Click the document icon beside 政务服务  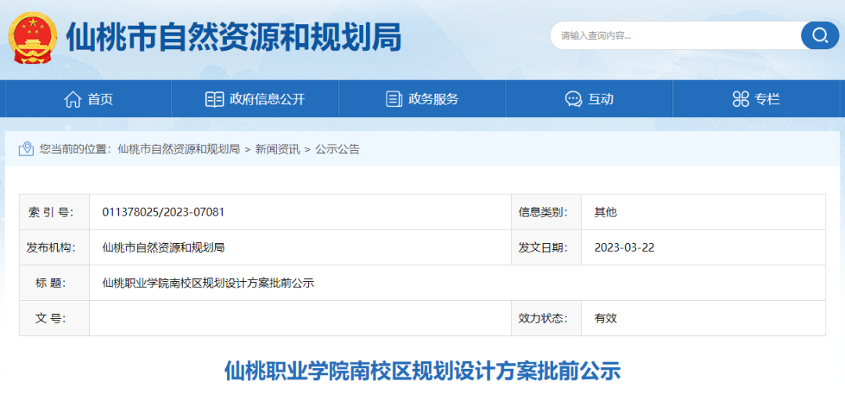394,99
